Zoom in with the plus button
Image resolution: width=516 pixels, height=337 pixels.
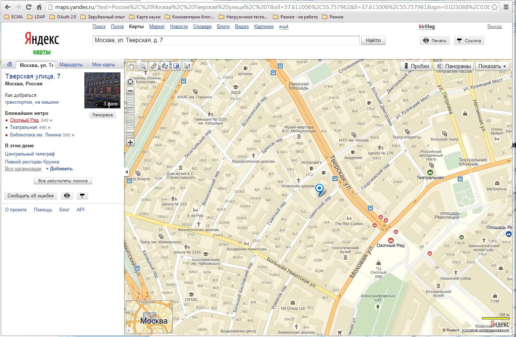click(131, 142)
